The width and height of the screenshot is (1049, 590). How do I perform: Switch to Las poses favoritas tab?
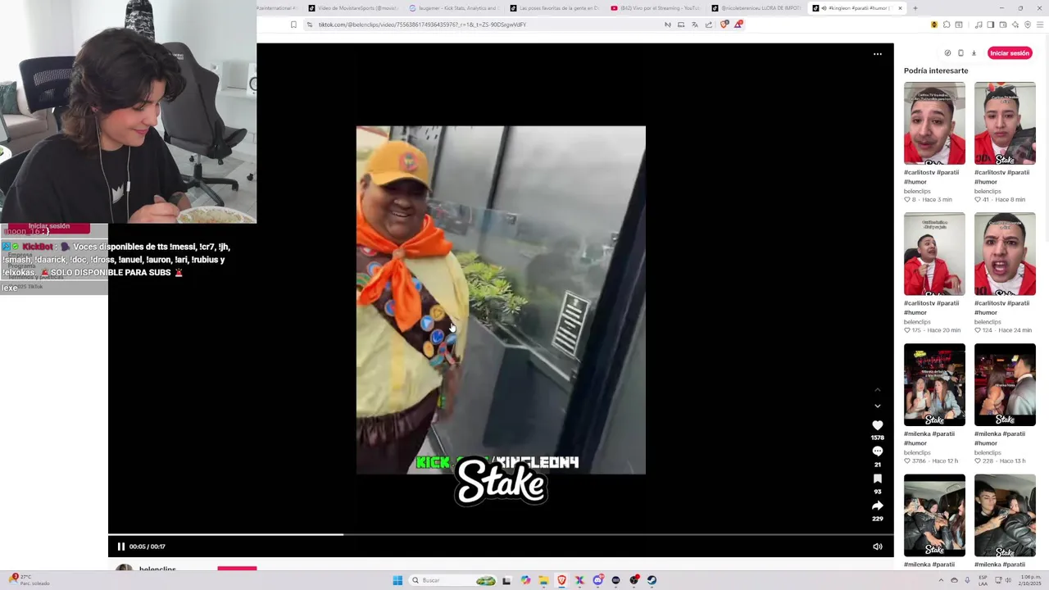555,8
